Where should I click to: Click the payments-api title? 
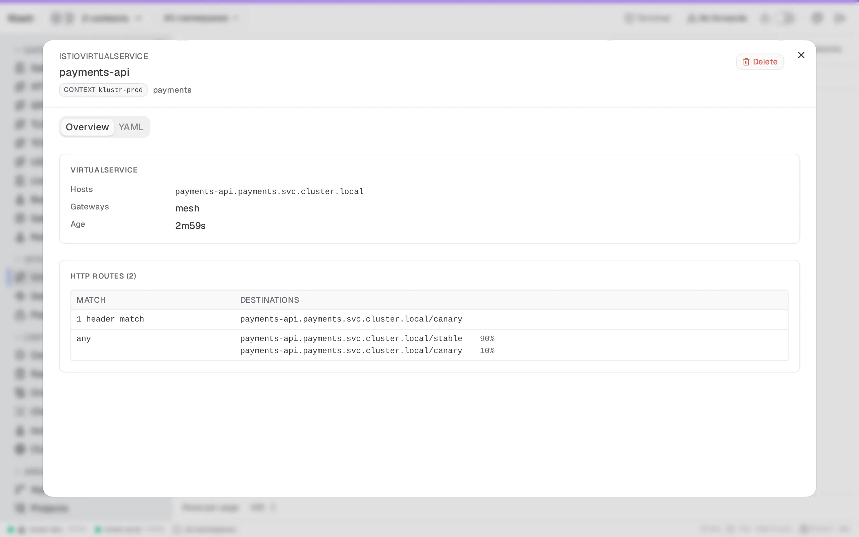pos(94,72)
